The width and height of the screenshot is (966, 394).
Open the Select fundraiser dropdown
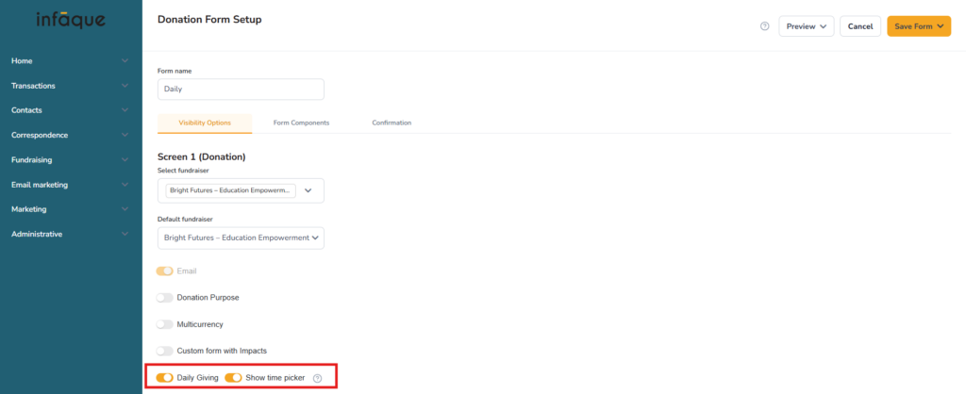(x=308, y=190)
